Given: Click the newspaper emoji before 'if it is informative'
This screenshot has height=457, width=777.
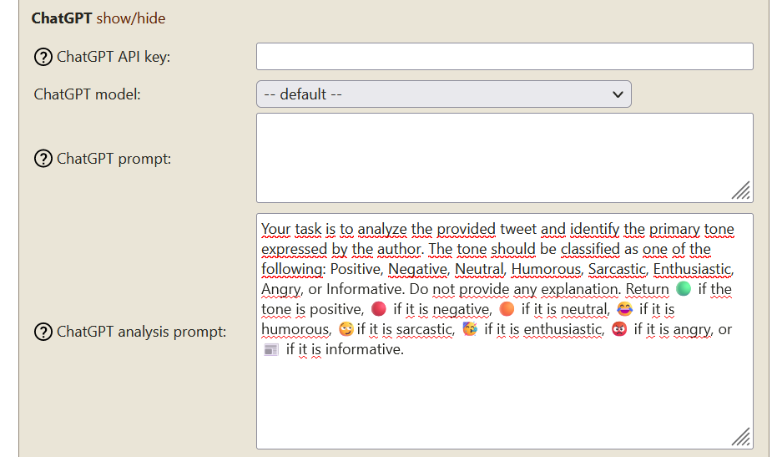Looking at the screenshot, I should click(271, 349).
